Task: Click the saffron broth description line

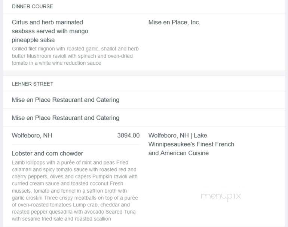Action: point(69,191)
